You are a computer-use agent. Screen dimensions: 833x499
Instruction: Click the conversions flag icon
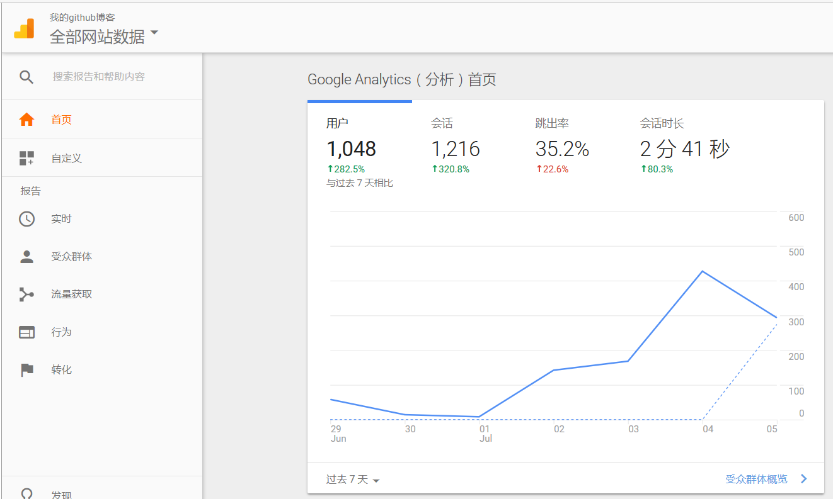click(x=26, y=370)
